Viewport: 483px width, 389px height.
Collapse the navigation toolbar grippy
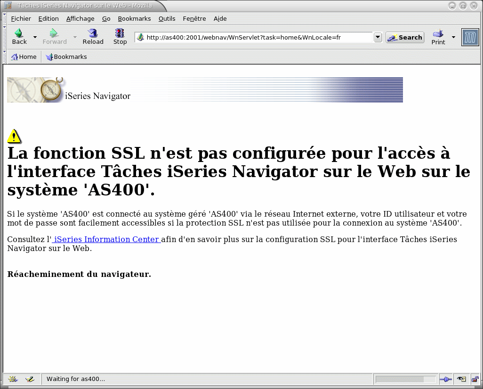pos(5,37)
